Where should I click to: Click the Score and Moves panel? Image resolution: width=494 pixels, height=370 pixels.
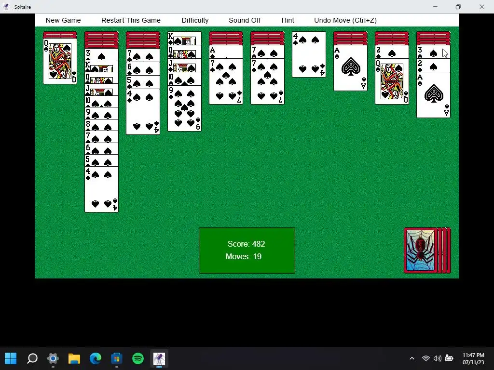(x=247, y=251)
